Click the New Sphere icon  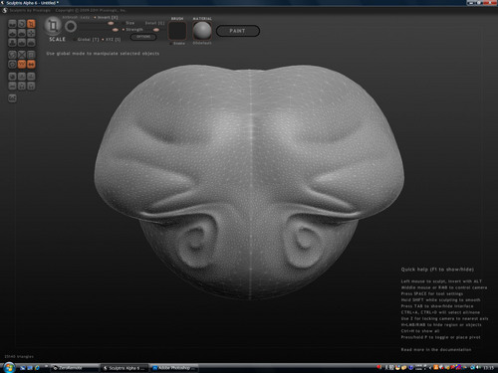pyautogui.click(x=12, y=77)
